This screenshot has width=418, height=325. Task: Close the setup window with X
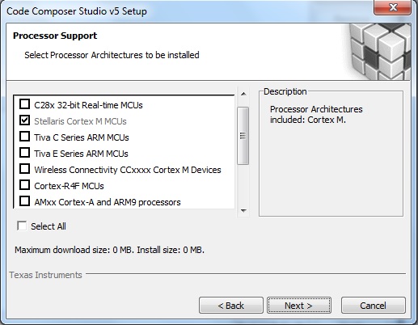tap(393, 7)
